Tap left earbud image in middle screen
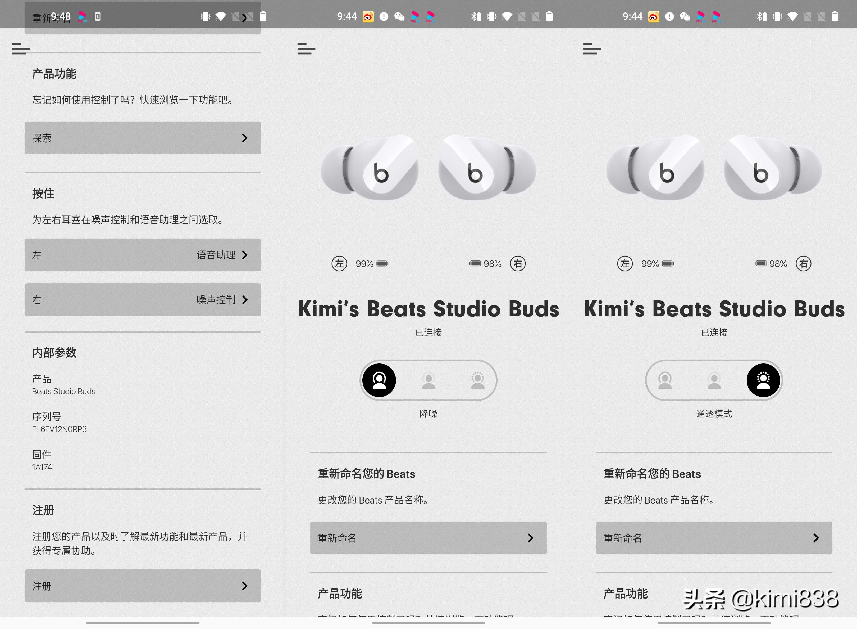Image resolution: width=857 pixels, height=629 pixels. pyautogui.click(x=370, y=168)
